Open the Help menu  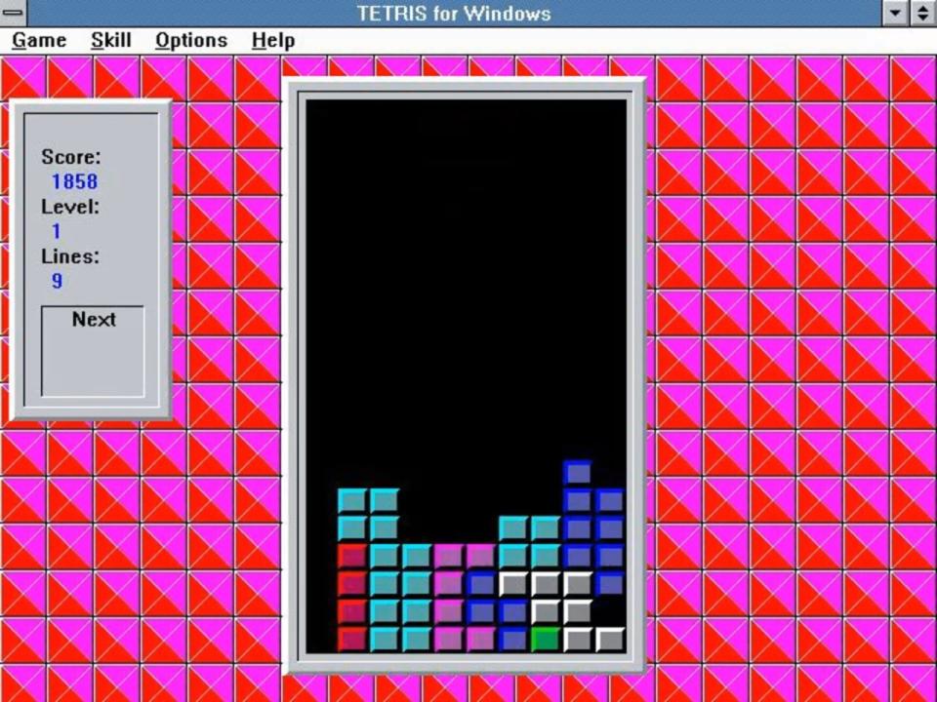(272, 40)
